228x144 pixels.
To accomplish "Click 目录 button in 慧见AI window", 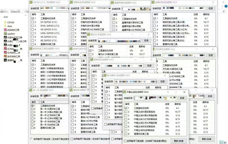I will (x=146, y=41).
